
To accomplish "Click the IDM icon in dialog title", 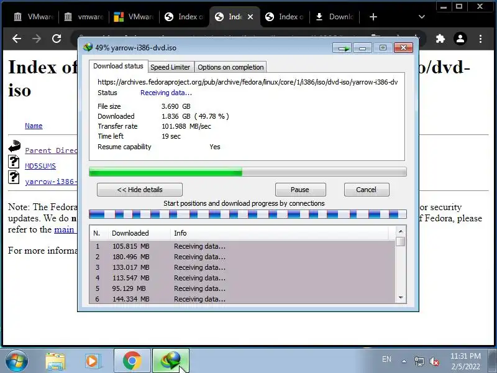I will (x=88, y=47).
